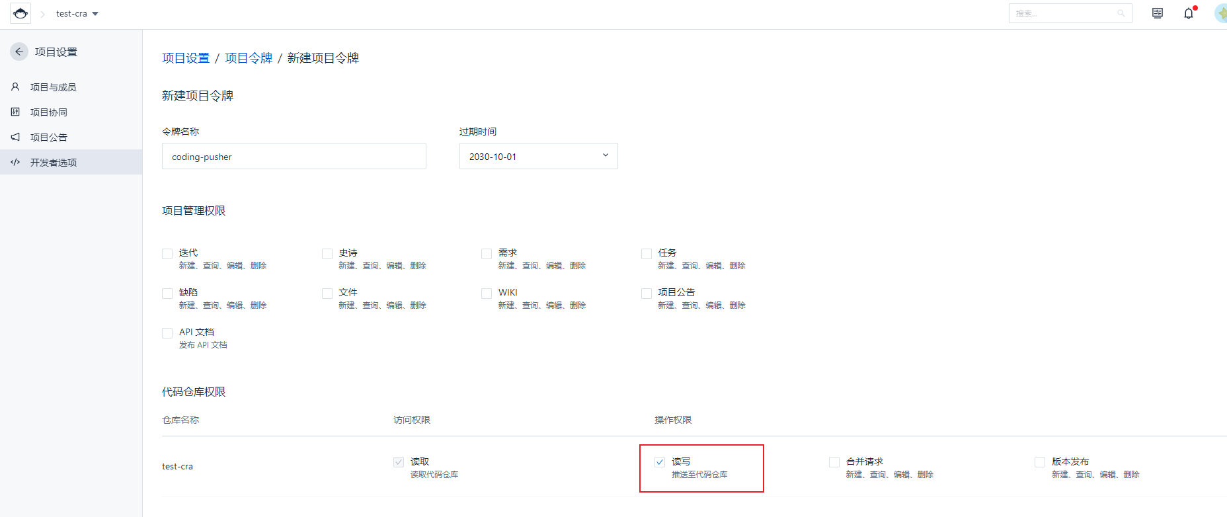This screenshot has height=517, width=1227.
Task: Click the 项目设置 sidebar title
Action: click(x=56, y=52)
